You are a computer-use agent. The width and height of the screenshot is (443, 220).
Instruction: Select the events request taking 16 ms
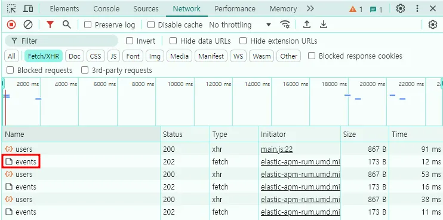(x=222, y=187)
